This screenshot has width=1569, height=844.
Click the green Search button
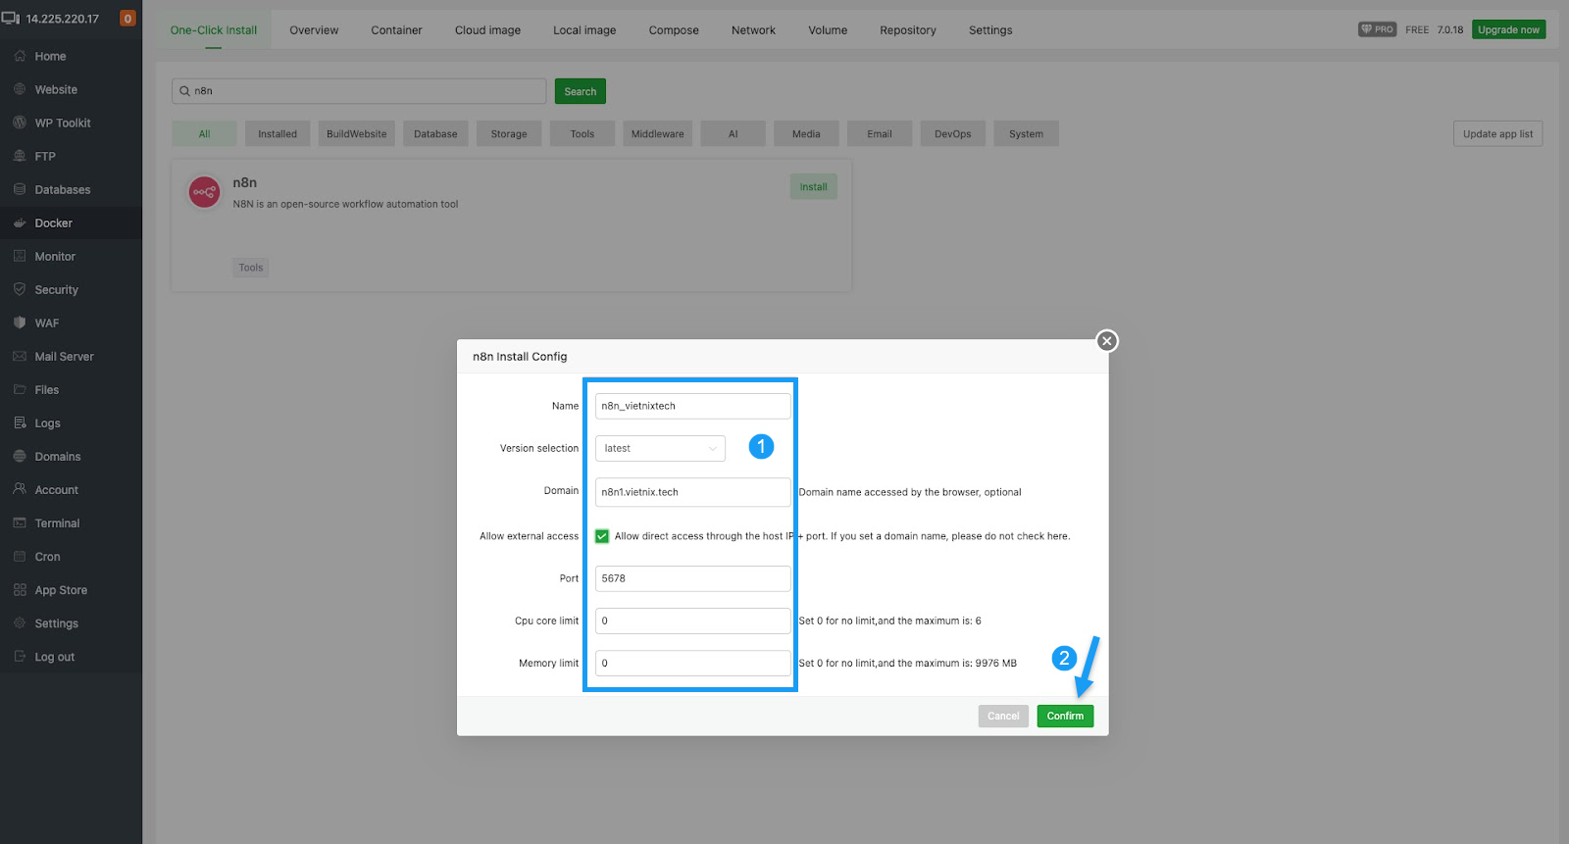point(581,91)
